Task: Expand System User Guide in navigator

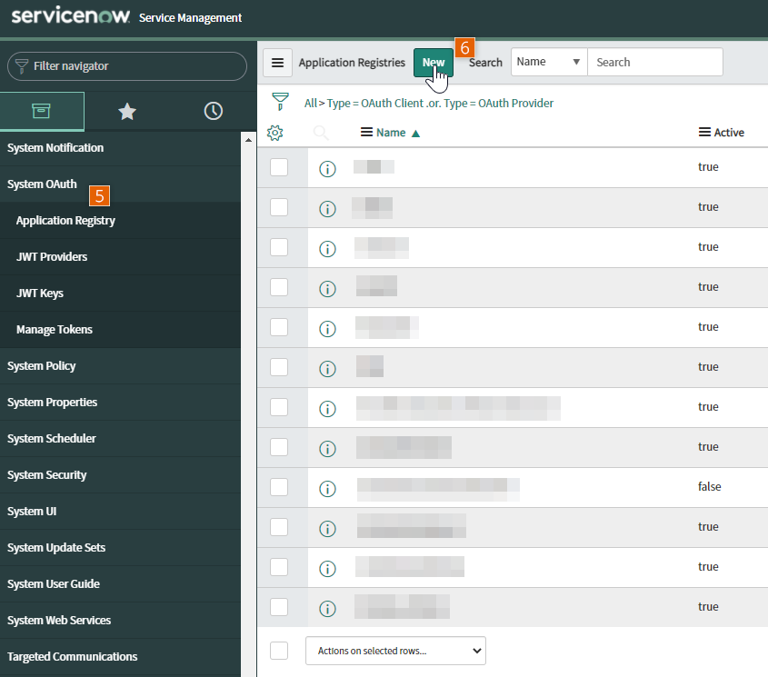Action: 54,584
